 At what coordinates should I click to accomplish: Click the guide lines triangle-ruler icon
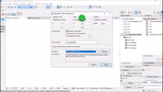click(20, 7)
